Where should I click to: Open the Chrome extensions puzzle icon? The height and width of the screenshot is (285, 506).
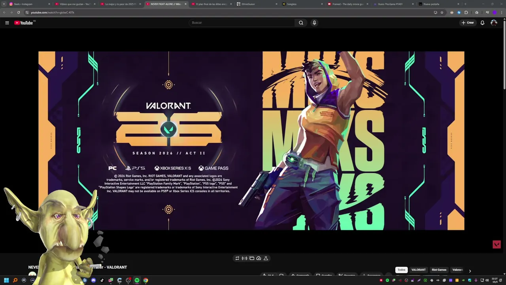pyautogui.click(x=466, y=12)
